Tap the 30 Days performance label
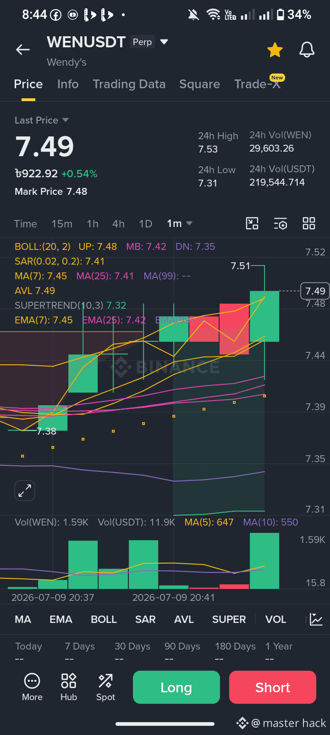This screenshot has width=330, height=735. [x=132, y=646]
